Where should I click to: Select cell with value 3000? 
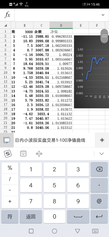pos(24,32)
